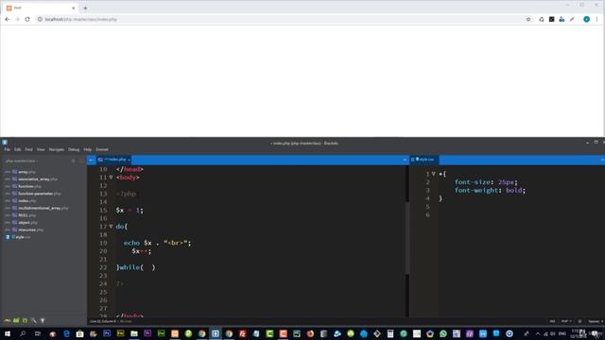Image resolution: width=605 pixels, height=340 pixels.
Task: Open style.css in the file tree
Action: 23,237
